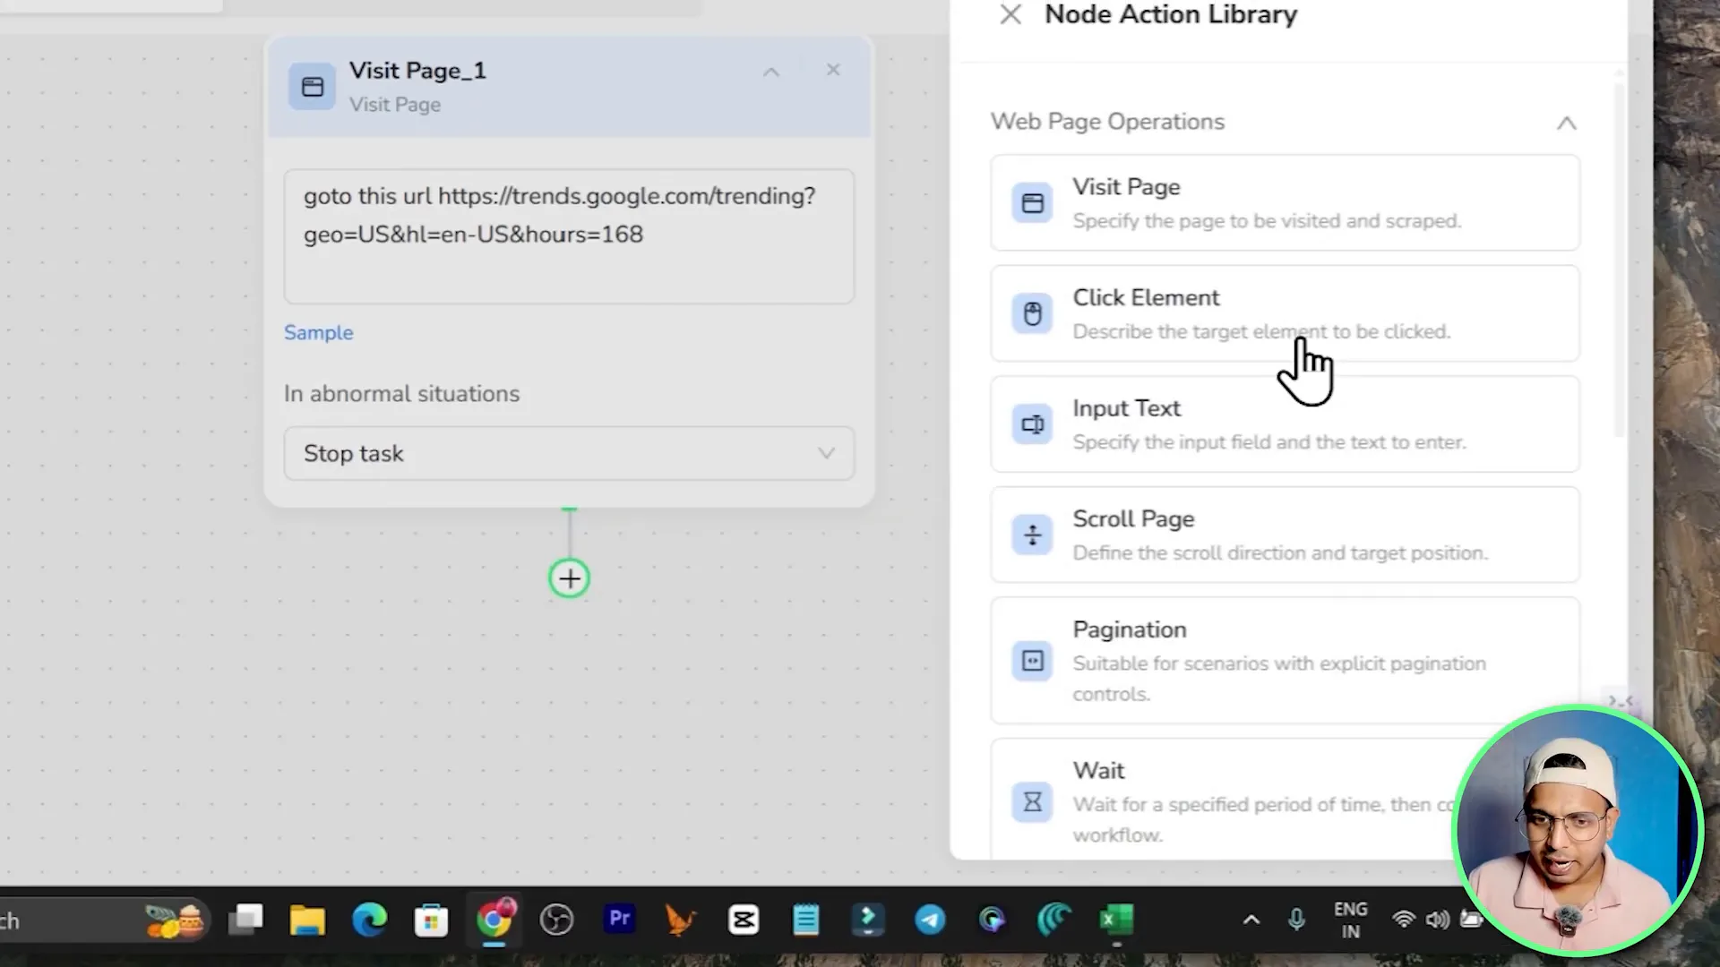Collapse the Web Page Operations section

[x=1566, y=123]
